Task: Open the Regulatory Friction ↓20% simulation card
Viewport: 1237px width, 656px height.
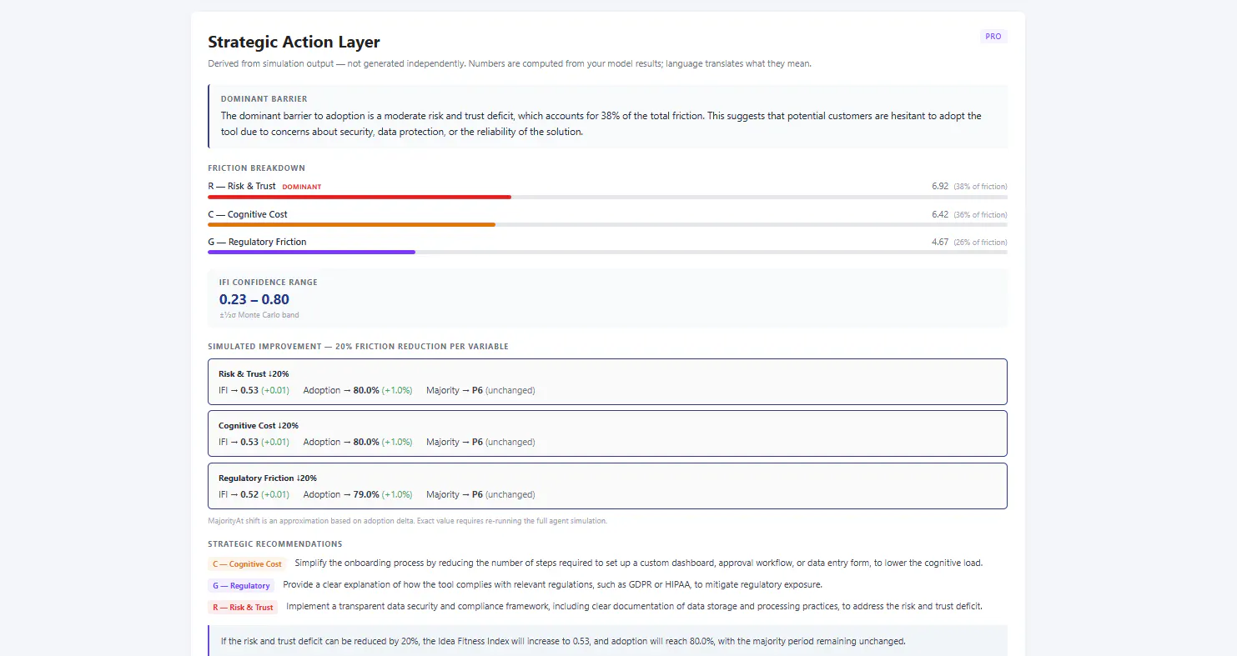Action: (607, 486)
